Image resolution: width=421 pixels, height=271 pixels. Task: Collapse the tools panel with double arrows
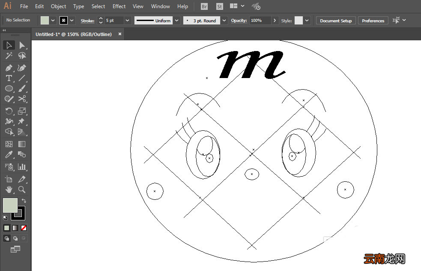point(4,30)
